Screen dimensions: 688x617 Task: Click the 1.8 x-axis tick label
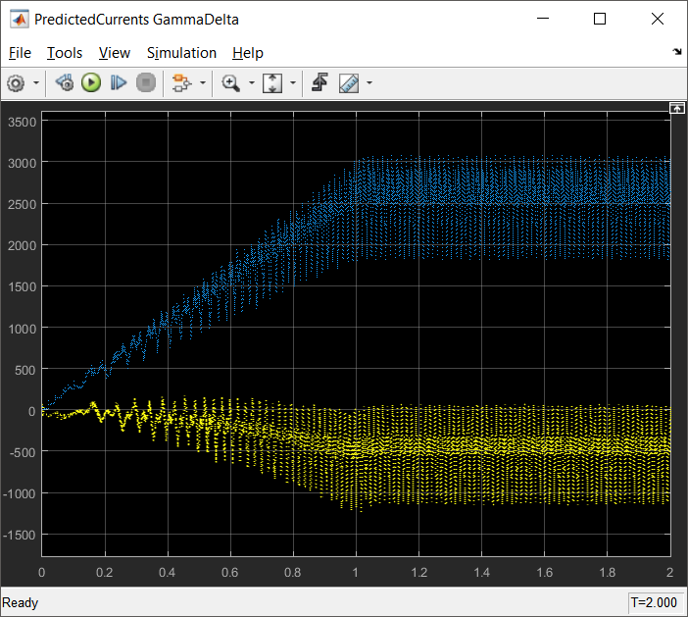(x=608, y=573)
